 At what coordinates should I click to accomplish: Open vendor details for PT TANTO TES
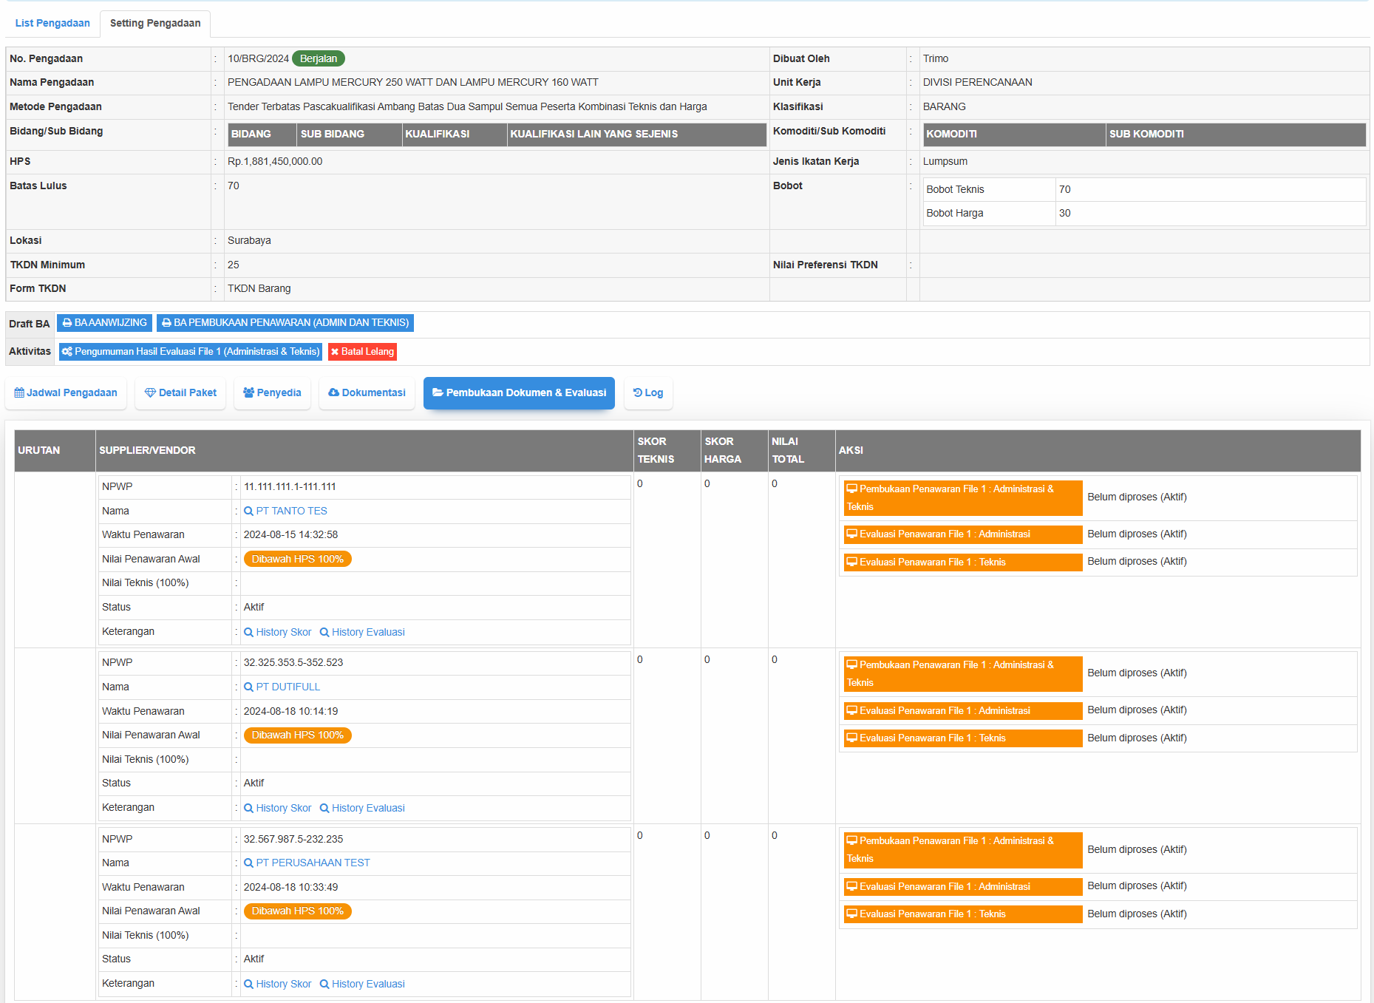pos(291,511)
